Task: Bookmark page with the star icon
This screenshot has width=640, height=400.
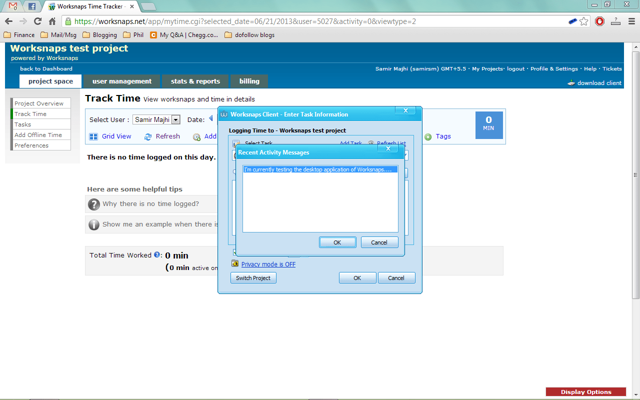Action: pyautogui.click(x=583, y=21)
